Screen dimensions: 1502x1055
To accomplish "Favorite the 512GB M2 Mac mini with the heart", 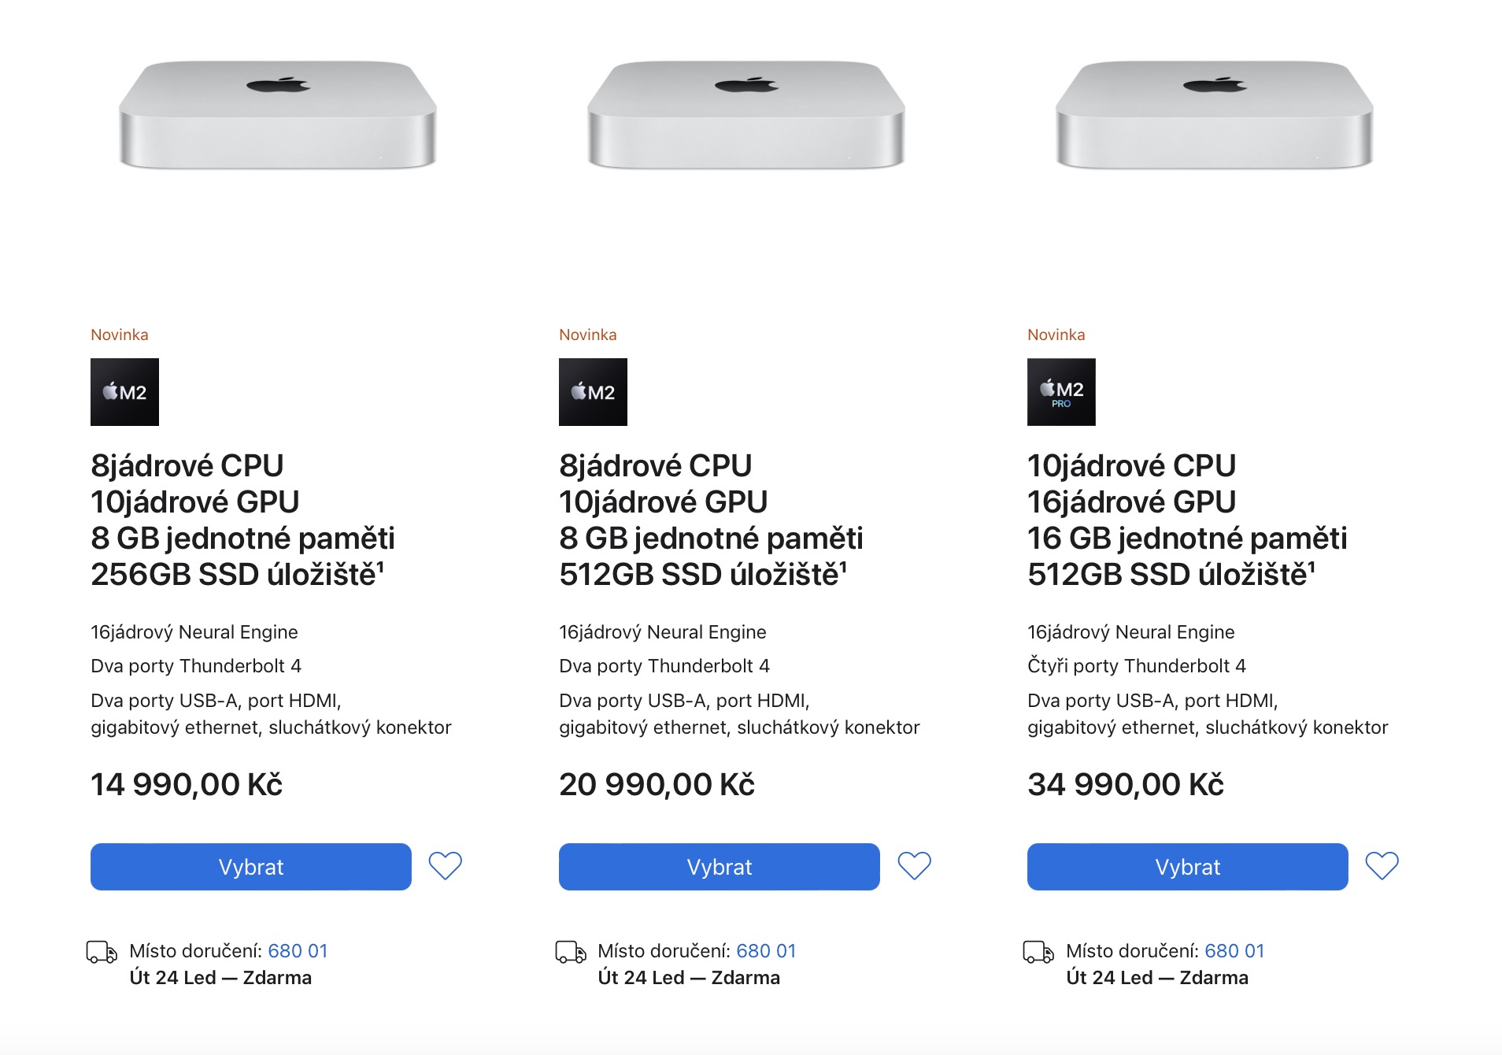I will pos(913,867).
